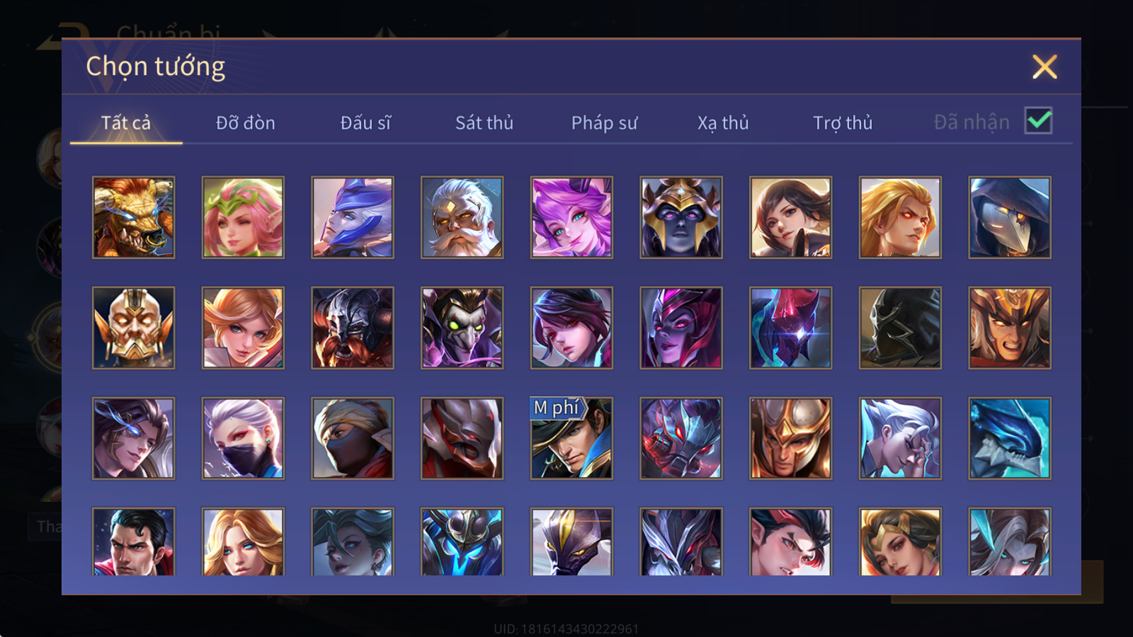Show the 'Đấu sĩ' hero category

tap(365, 122)
